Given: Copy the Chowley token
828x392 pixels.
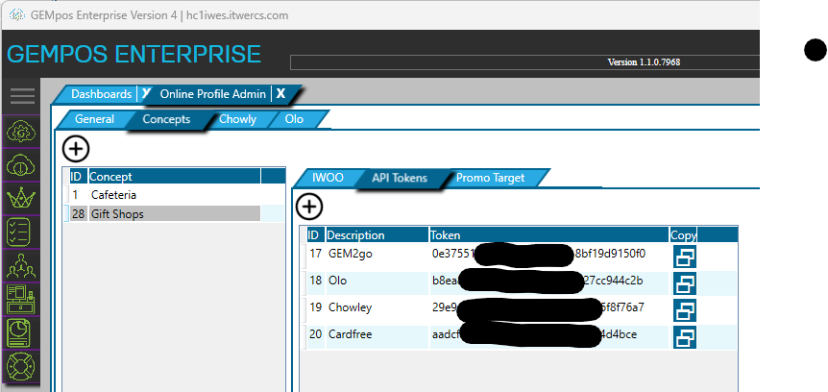Looking at the screenshot, I should (x=685, y=310).
